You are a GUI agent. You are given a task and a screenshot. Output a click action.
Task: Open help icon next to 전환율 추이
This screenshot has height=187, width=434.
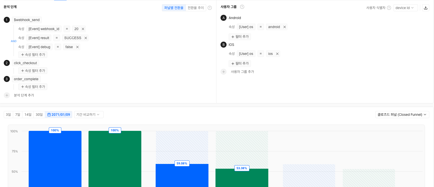(210, 8)
